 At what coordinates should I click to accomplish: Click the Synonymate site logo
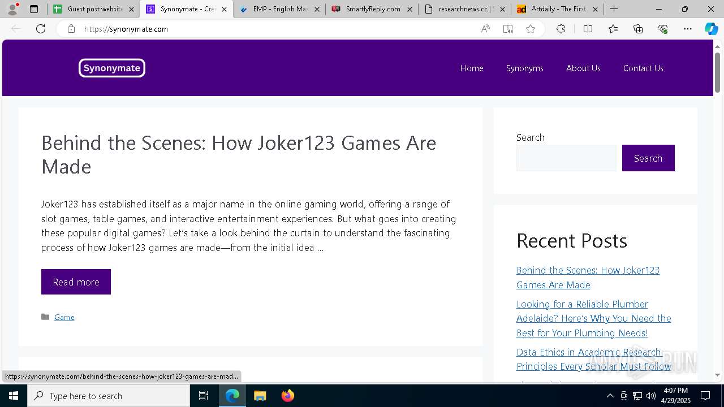[112, 68]
